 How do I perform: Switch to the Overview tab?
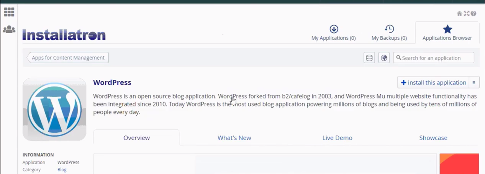click(136, 138)
